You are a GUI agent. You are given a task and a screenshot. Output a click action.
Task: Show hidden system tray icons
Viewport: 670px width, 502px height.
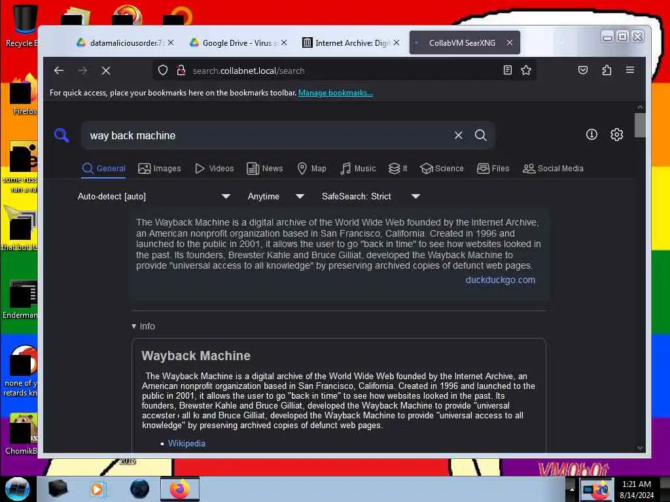point(572,489)
